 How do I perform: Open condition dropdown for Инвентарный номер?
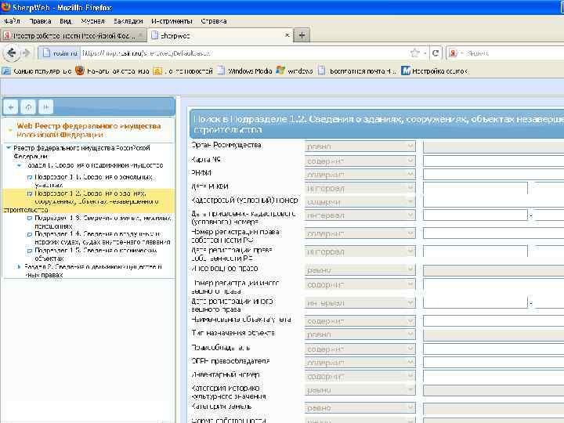point(360,376)
